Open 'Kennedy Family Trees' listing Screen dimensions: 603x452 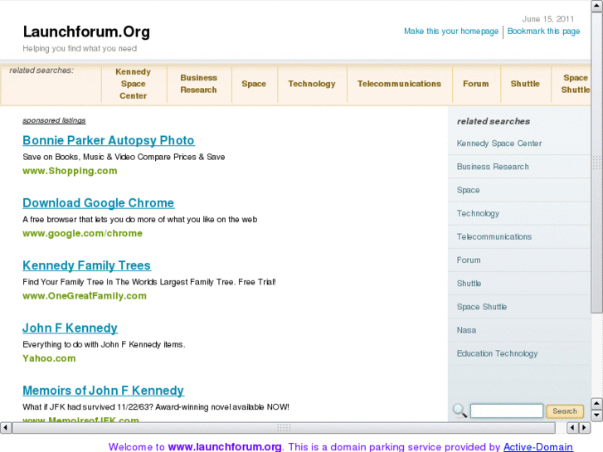[86, 265]
